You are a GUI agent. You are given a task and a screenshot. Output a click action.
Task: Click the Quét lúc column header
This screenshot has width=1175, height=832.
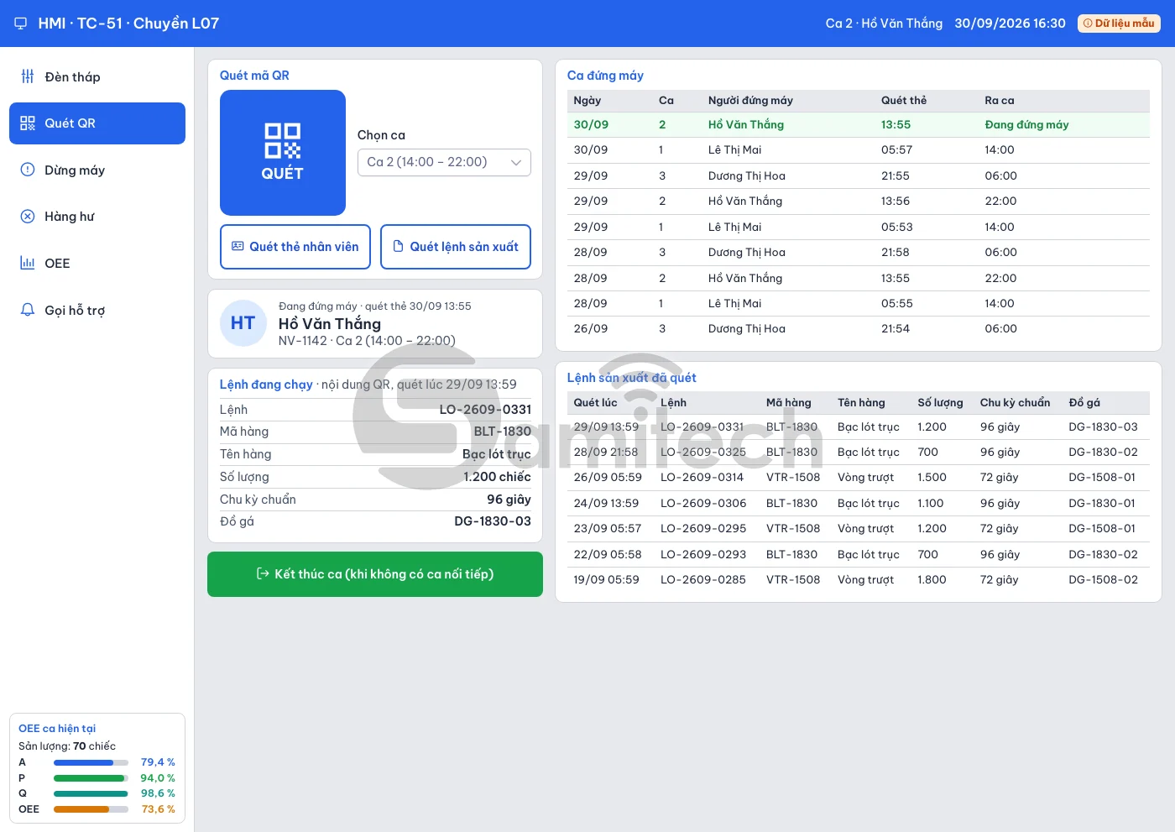(x=595, y=403)
